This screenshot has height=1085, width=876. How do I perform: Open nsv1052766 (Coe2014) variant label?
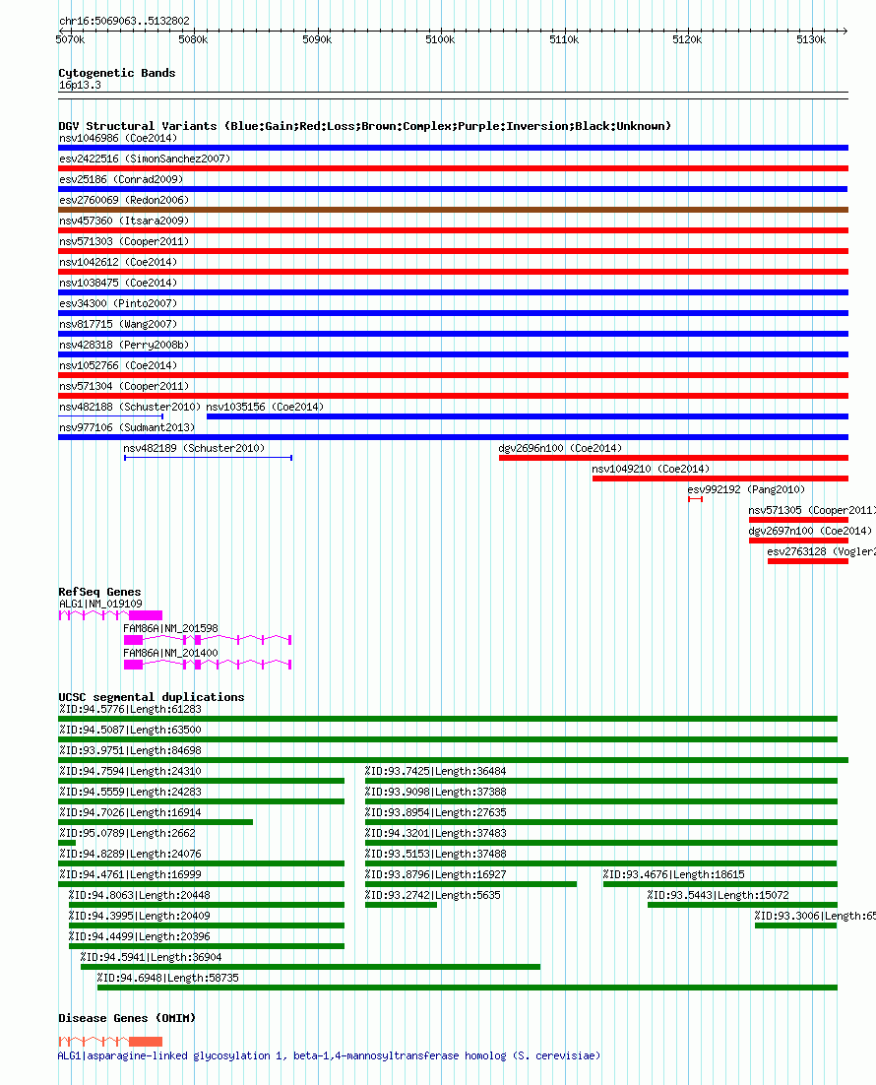118,366
